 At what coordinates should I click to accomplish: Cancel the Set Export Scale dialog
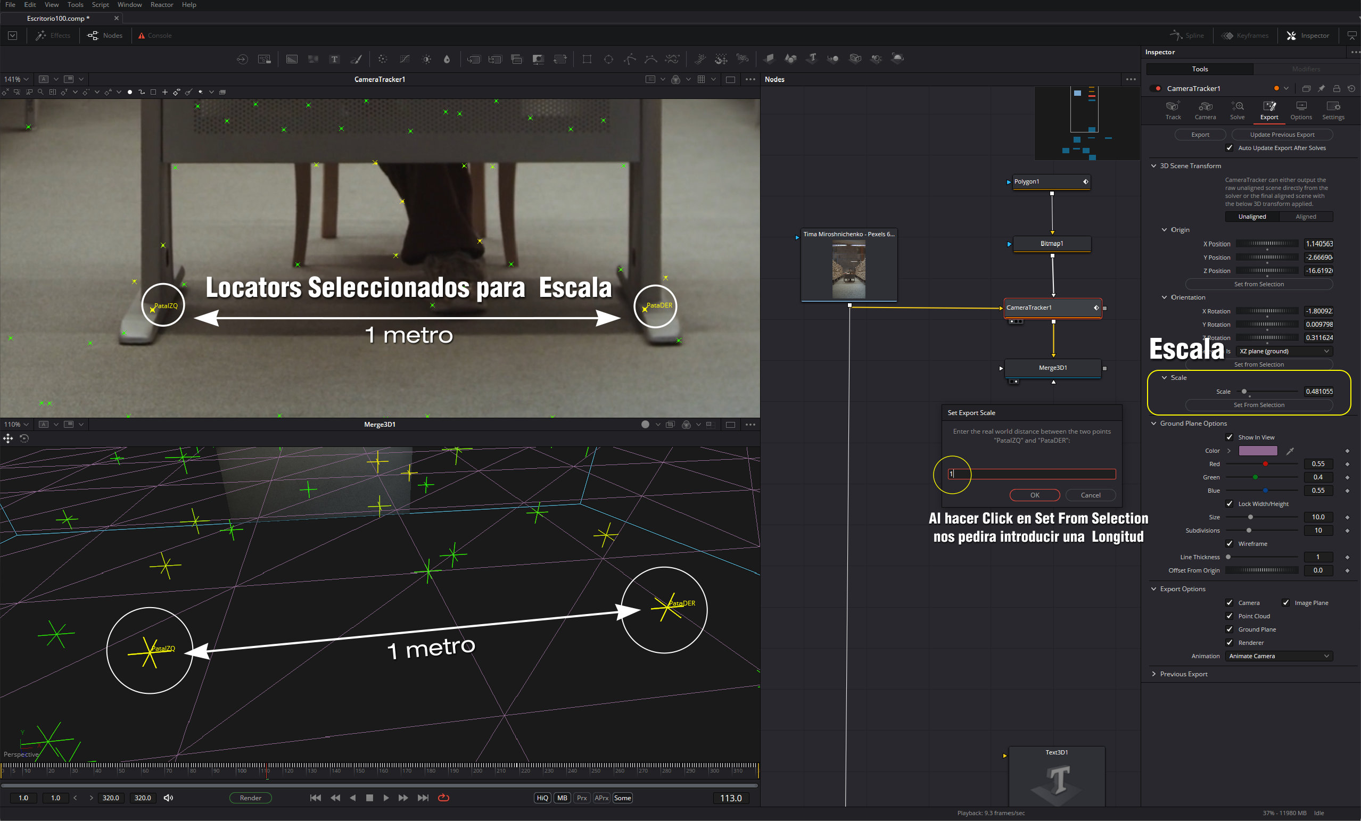click(1090, 495)
